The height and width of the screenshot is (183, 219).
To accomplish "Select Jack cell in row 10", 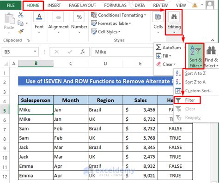I will point(36,157).
